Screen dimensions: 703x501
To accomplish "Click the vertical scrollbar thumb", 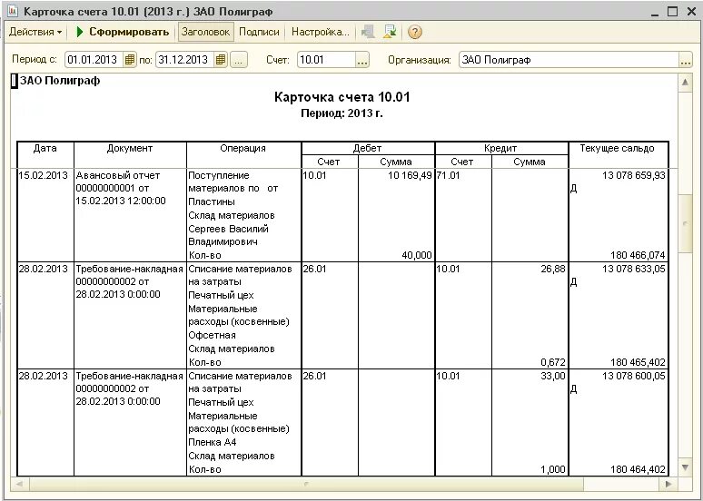I will click(685, 223).
